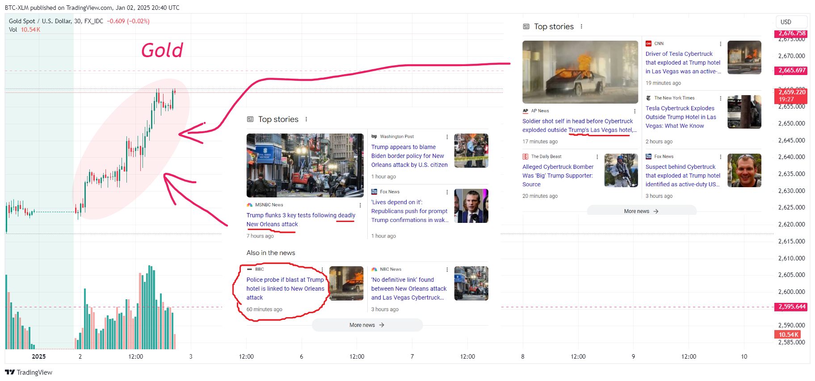815x381 pixels.
Task: Click the Washington Post source logo
Action: (x=374, y=137)
